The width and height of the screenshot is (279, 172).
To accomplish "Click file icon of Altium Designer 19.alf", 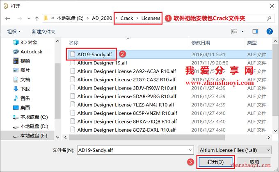I will [x=73, y=62].
